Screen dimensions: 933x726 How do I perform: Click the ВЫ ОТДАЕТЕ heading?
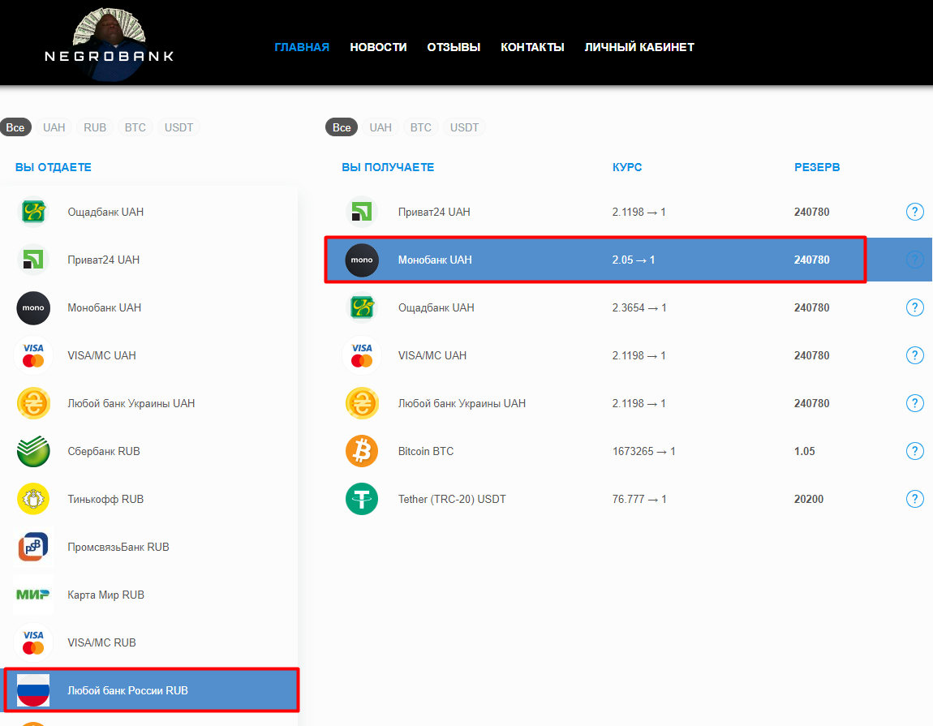coord(53,167)
